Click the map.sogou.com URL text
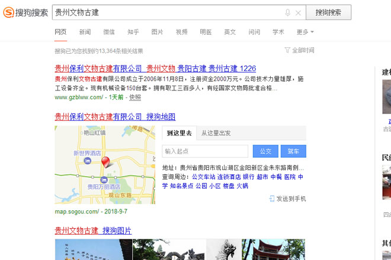391x260 pixels. (x=77, y=212)
